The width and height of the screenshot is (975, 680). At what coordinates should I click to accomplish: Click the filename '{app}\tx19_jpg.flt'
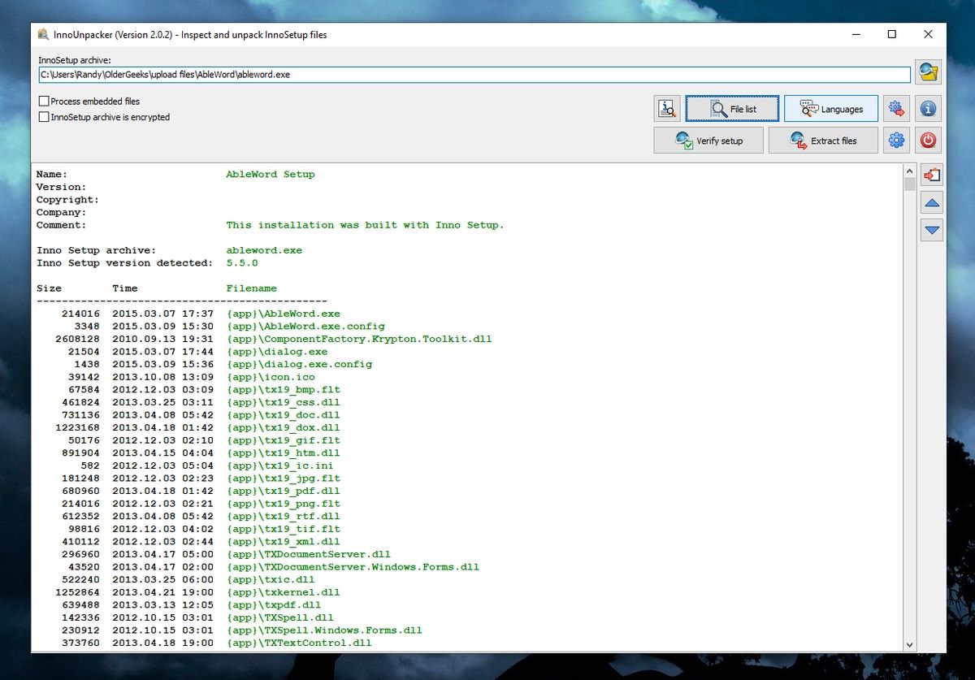[x=284, y=479]
